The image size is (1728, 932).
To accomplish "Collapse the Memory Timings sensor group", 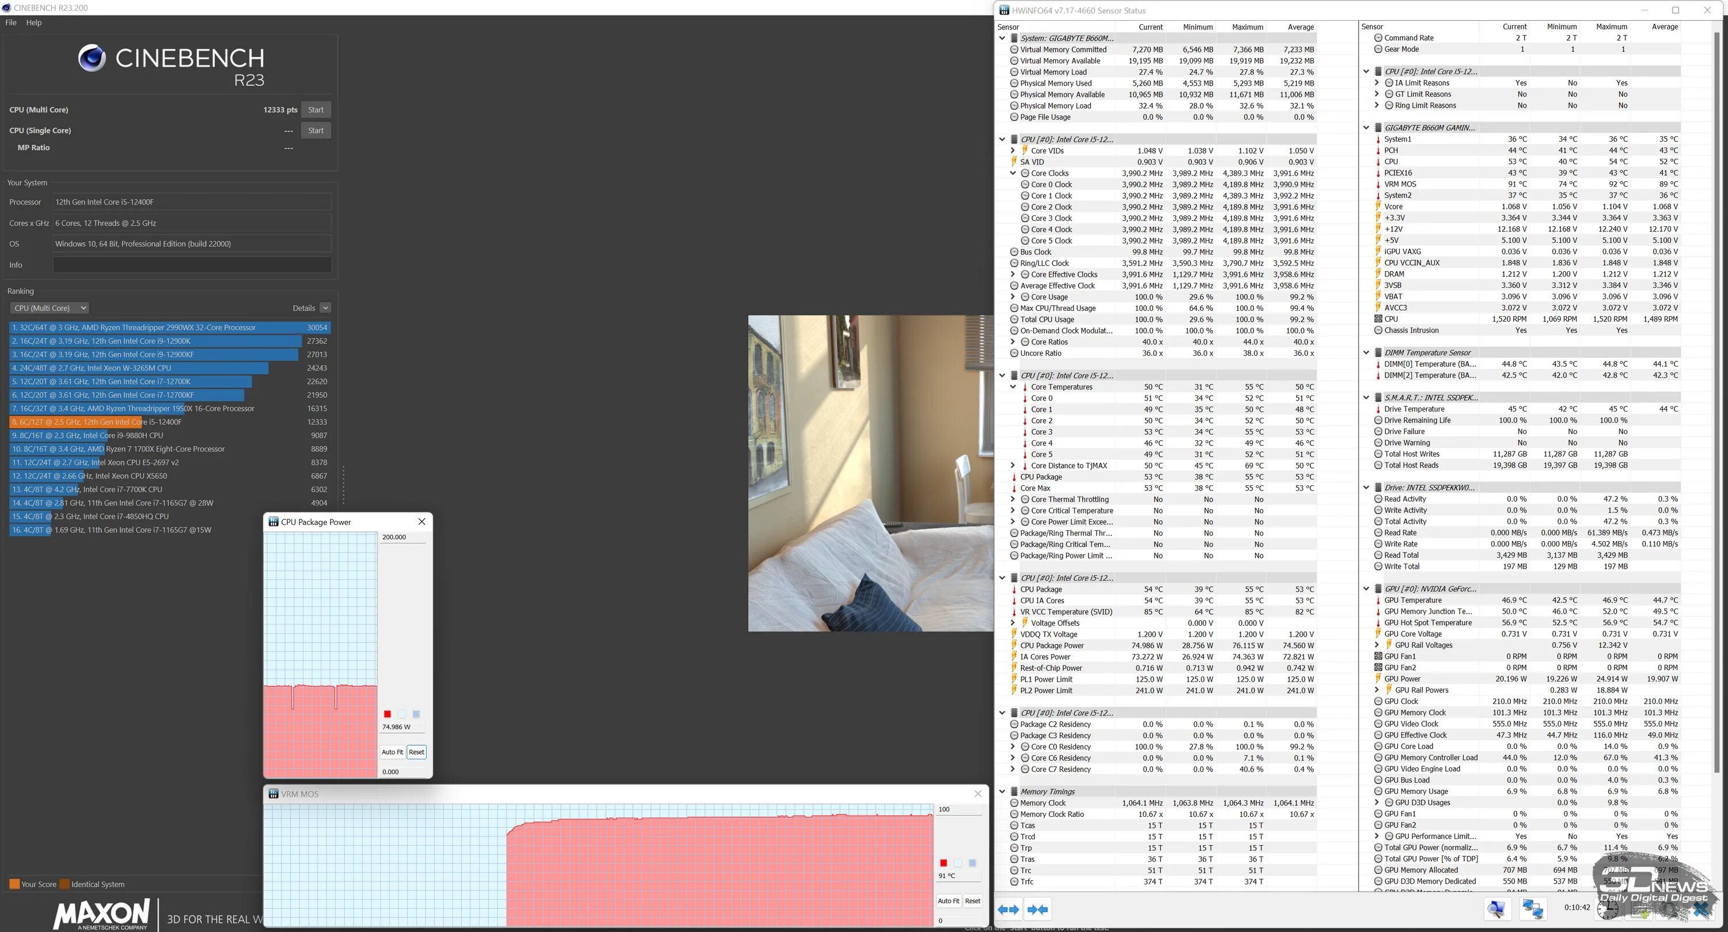I will tap(1002, 792).
